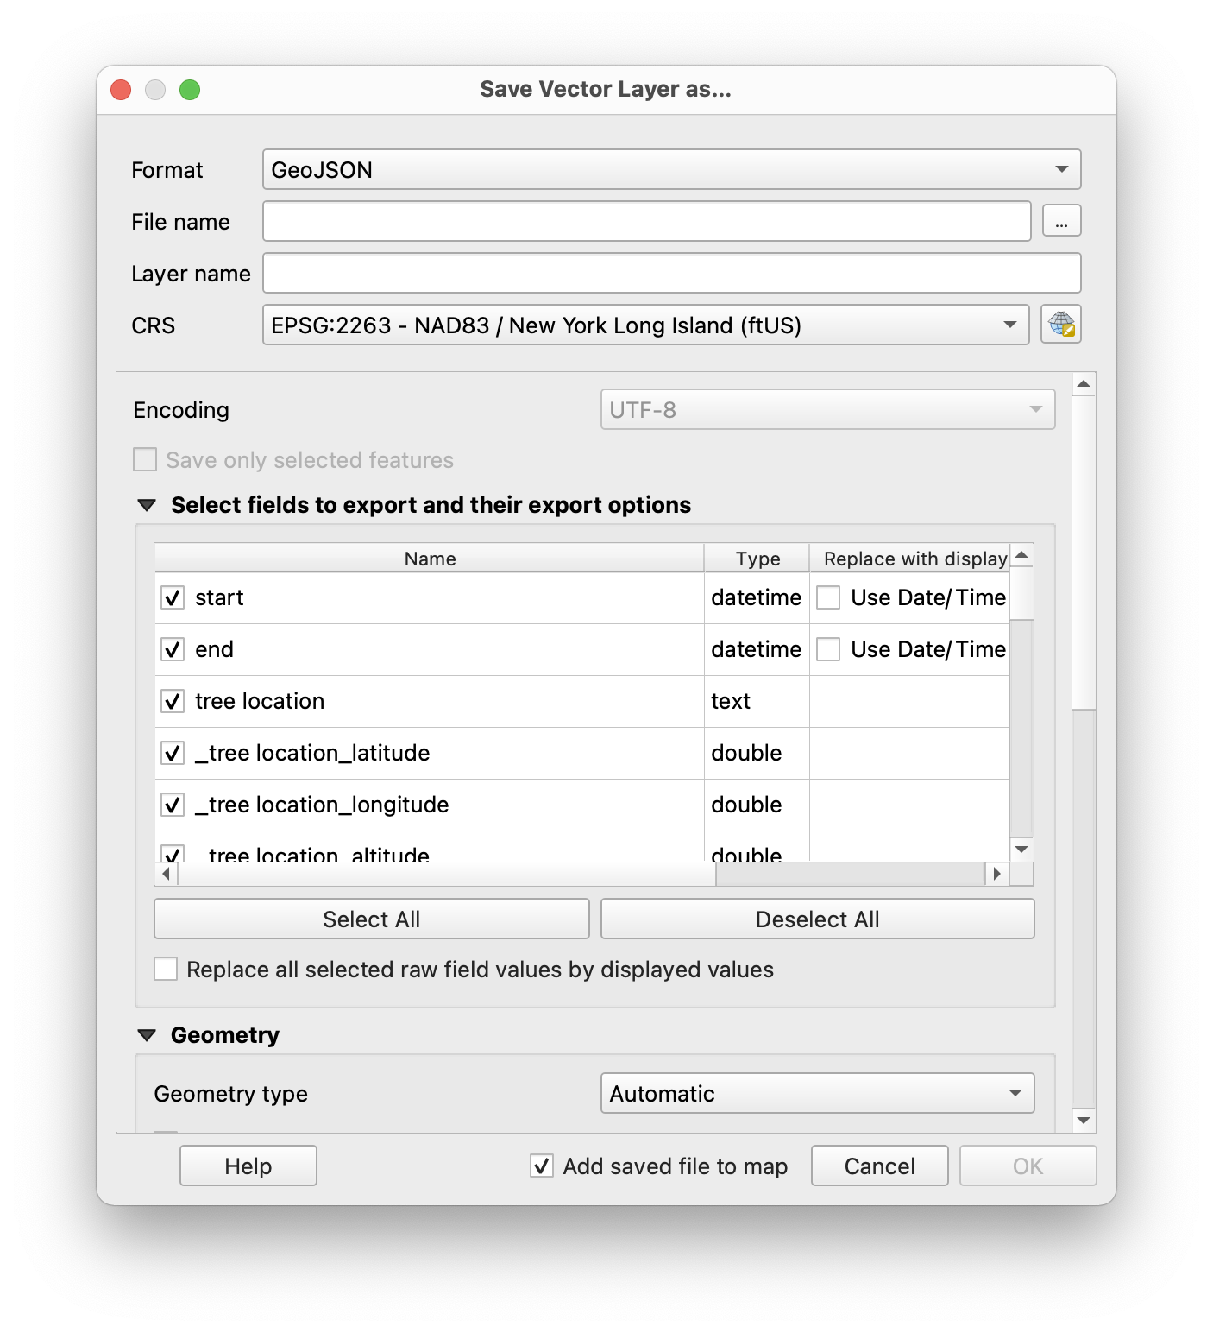Screen dimensions: 1213x1333
Task: Enable Use Date/Time for end field
Action: point(828,649)
